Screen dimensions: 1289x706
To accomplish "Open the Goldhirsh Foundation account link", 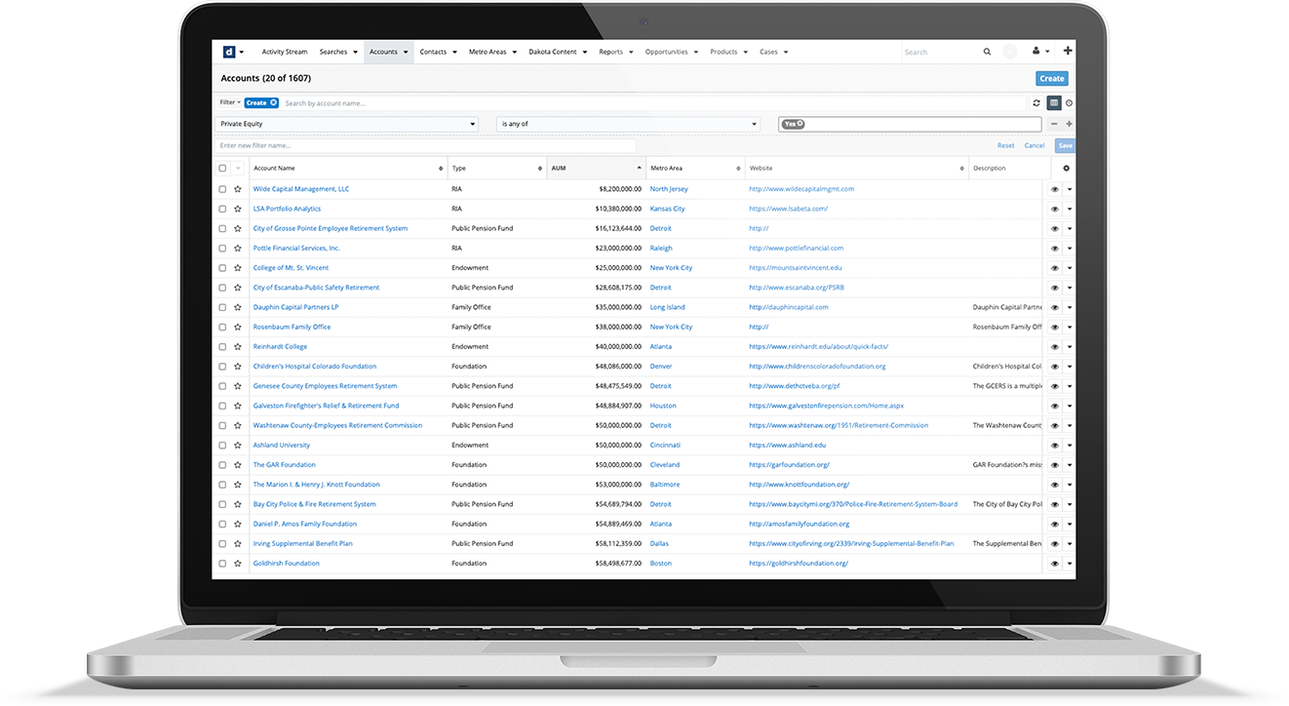I will (286, 564).
